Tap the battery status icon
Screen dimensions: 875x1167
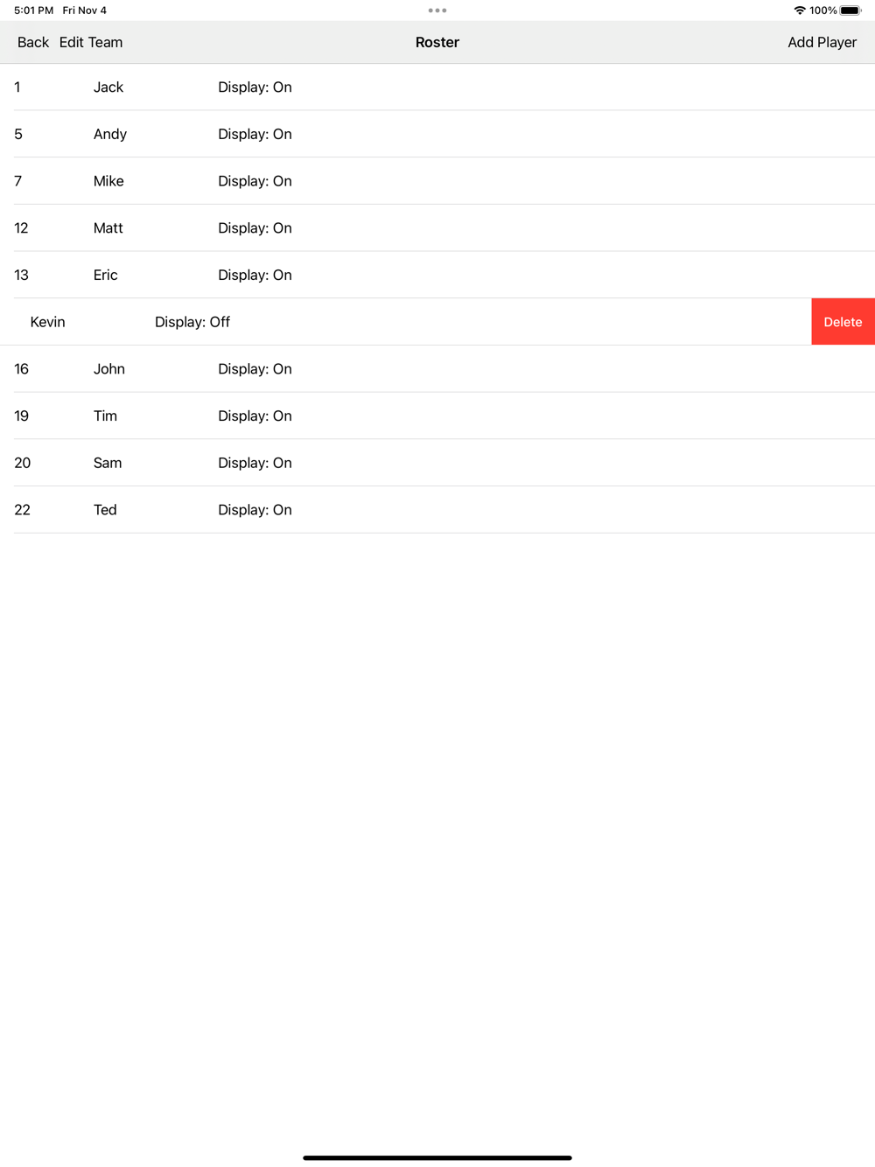(850, 10)
